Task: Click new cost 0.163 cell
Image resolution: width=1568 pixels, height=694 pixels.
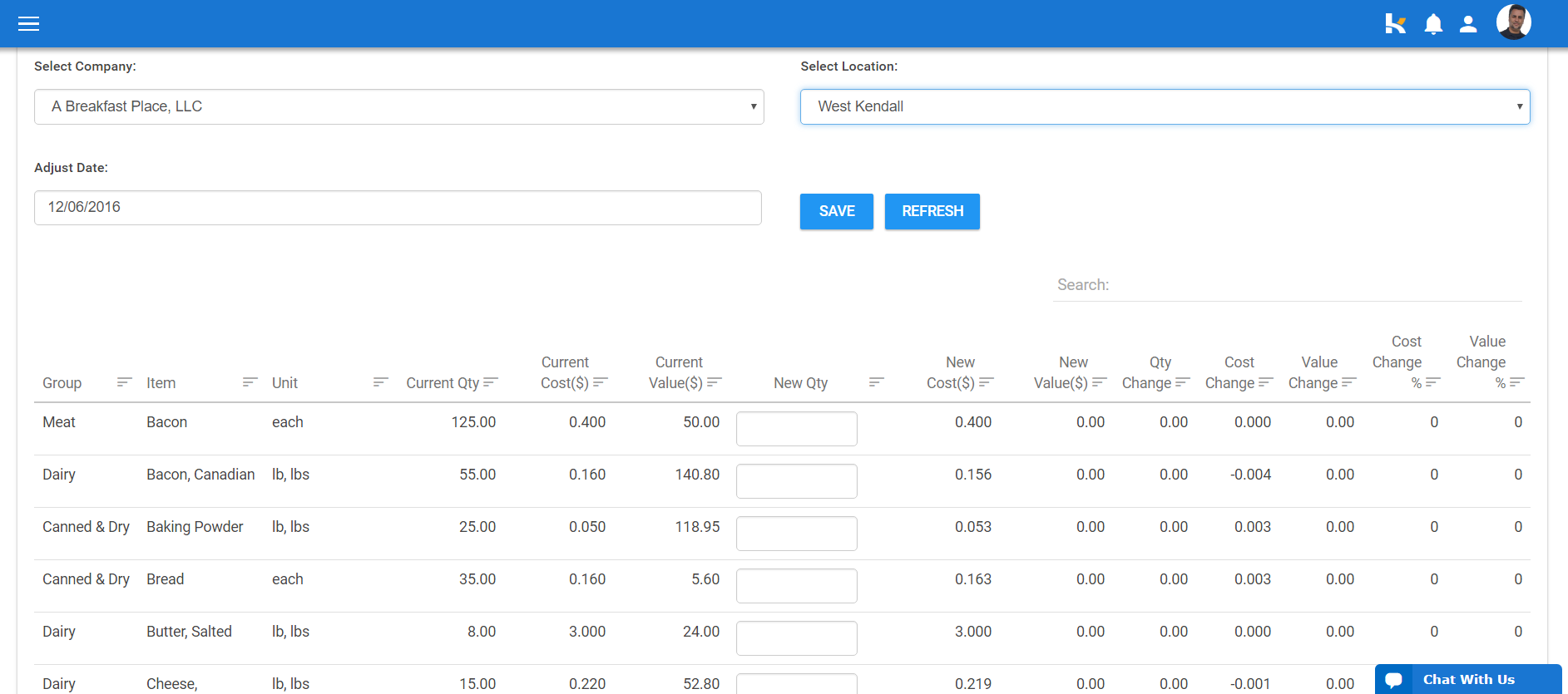Action: pos(973,579)
